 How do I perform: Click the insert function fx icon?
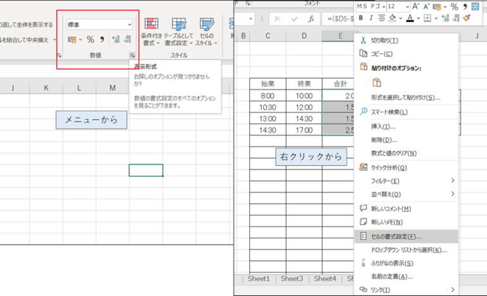coord(311,19)
